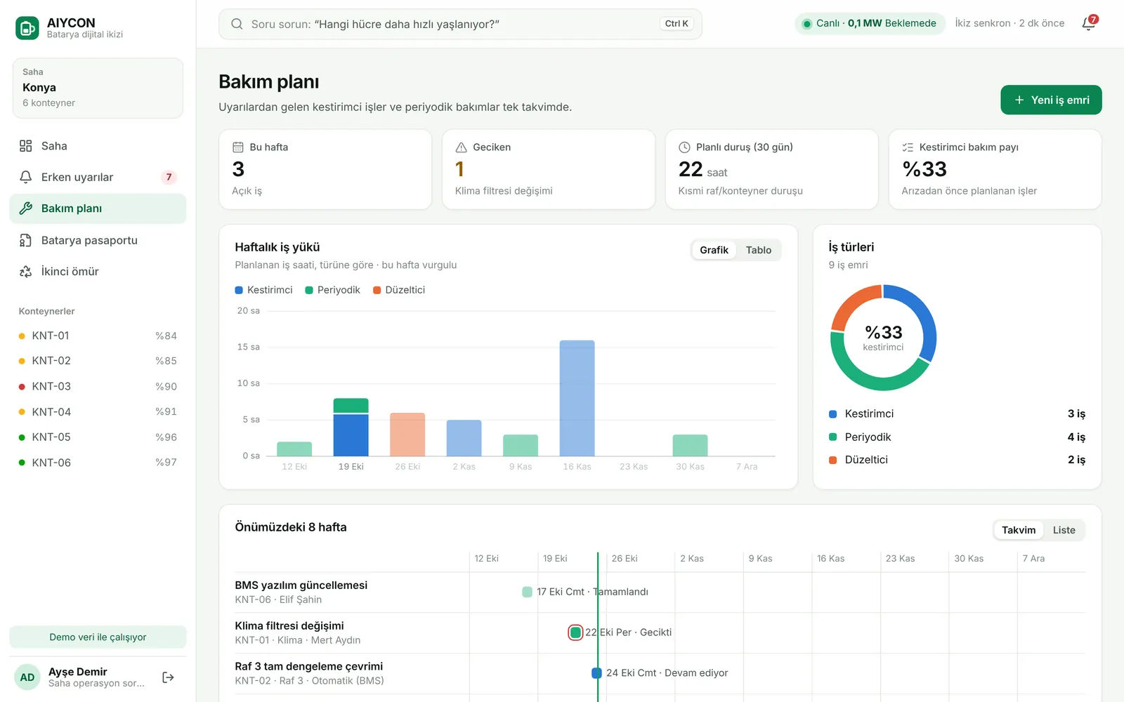Viewport: 1124px width, 702px height.
Task: Click the AIYCON battery logo icon
Action: pos(27,28)
